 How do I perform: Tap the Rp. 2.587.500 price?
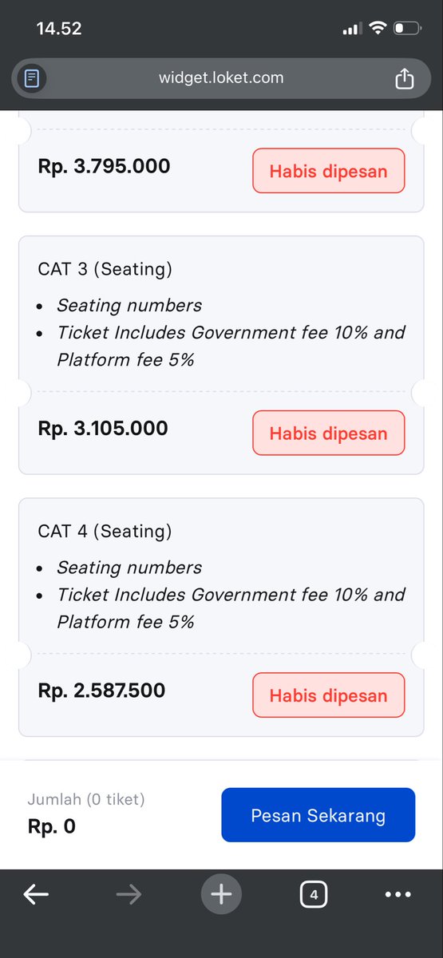[x=101, y=691]
